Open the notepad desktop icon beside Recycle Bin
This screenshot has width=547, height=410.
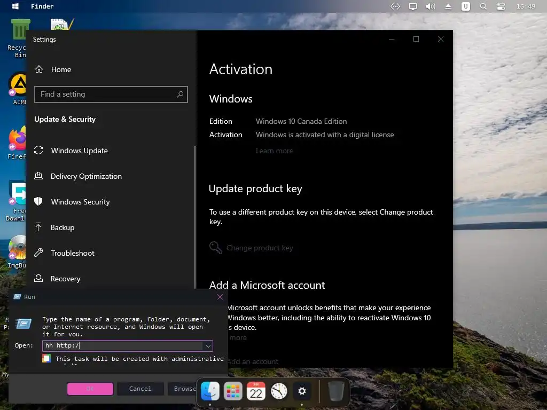coord(62,24)
